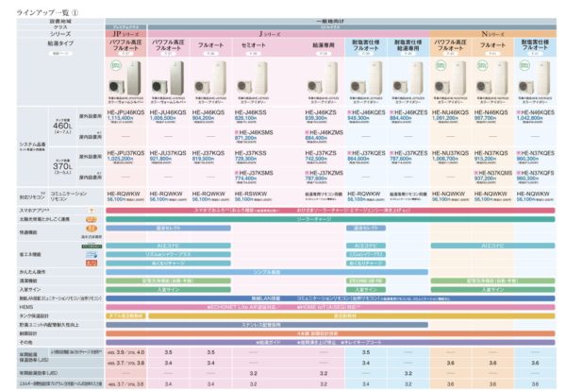566x391 pixels.
Task: Click the HE-J37KZMS indoor model
Action: pos(326,173)
